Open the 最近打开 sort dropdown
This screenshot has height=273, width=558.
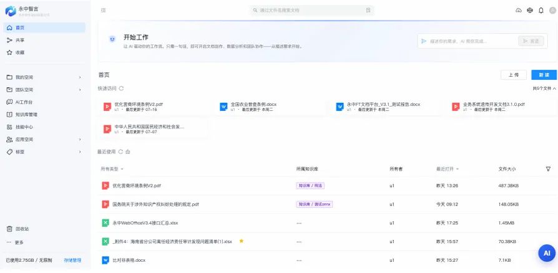[x=448, y=169]
